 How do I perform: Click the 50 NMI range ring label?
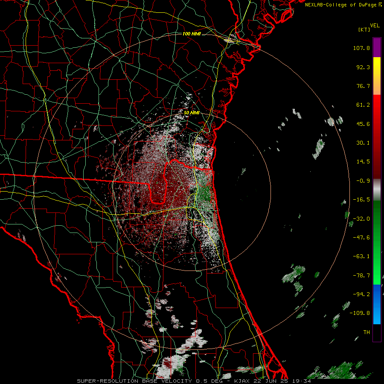coord(192,113)
